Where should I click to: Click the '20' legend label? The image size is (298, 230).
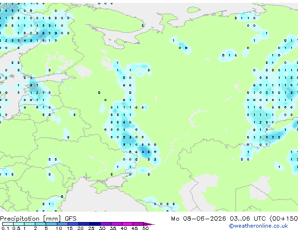coord(80,228)
